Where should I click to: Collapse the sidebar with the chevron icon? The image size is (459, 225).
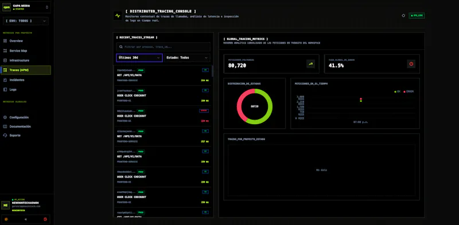click(25, 219)
